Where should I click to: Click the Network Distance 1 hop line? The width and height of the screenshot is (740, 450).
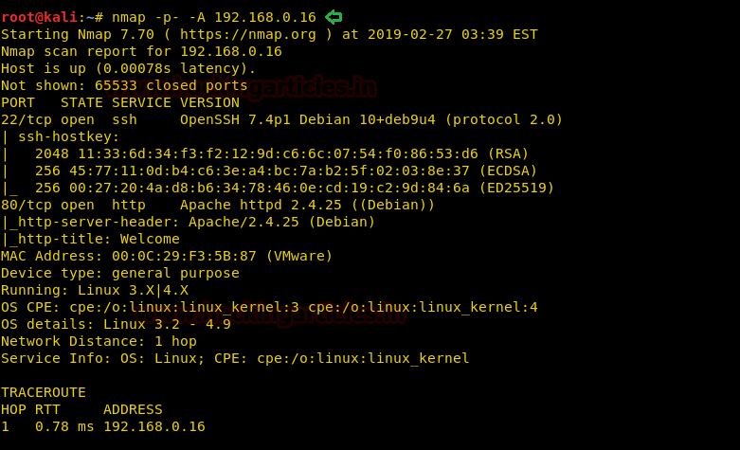click(x=99, y=341)
